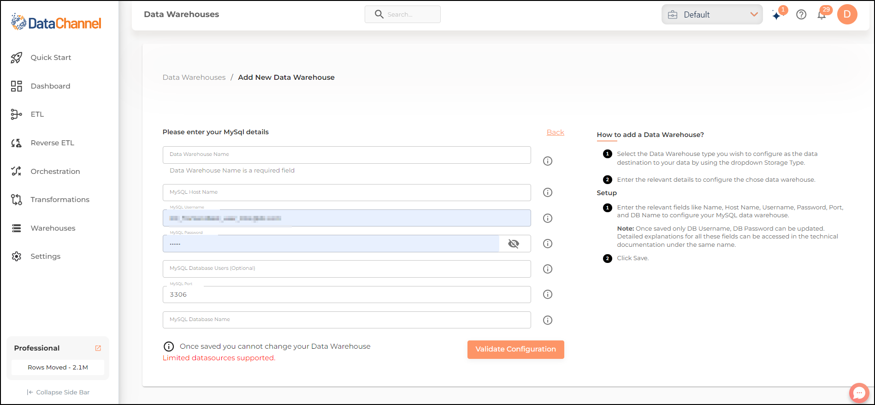Click the ETL pipeline icon
Screen dimensions: 875x405
[17, 114]
